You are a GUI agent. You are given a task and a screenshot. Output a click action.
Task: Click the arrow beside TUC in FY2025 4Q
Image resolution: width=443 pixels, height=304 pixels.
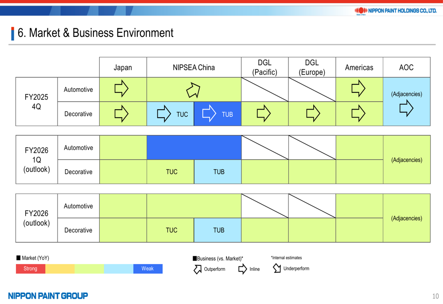pyautogui.click(x=164, y=114)
